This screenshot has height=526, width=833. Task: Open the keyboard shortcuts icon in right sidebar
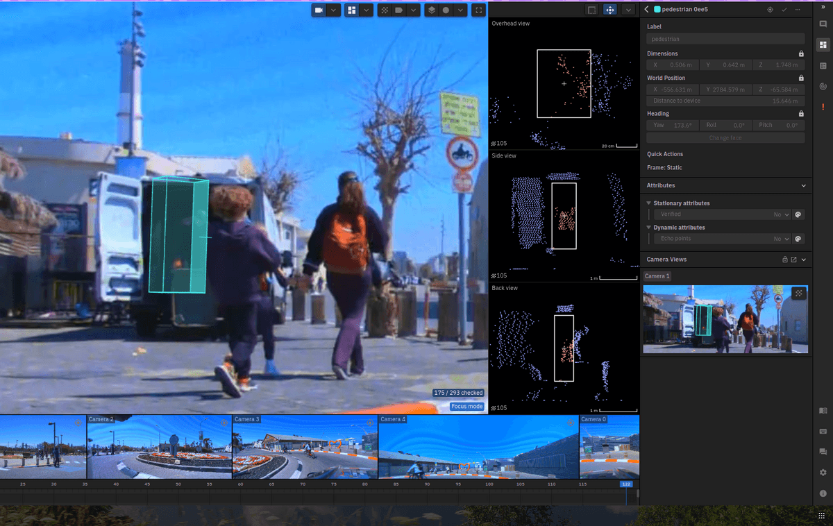pyautogui.click(x=823, y=431)
